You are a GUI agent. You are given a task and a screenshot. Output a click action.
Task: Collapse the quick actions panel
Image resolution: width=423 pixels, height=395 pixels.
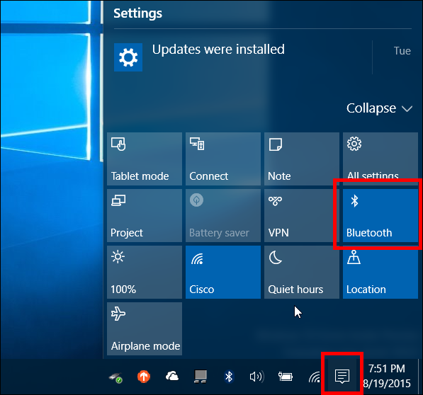(379, 108)
